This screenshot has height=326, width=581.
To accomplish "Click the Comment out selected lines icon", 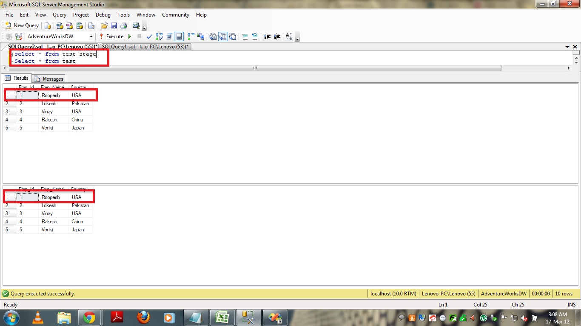I will pyautogui.click(x=245, y=37).
